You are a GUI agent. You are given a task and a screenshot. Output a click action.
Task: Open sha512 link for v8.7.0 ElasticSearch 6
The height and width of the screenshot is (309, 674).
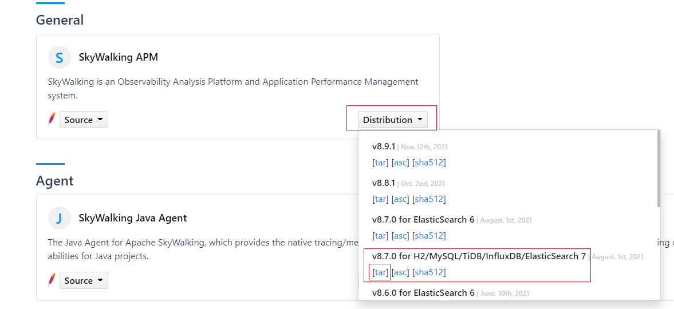click(429, 236)
